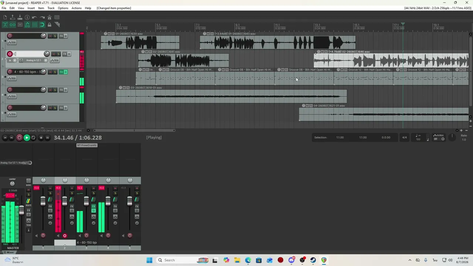This screenshot has height=266, width=473.
Task: Mute mixer channel 5
Action: pos(137,188)
